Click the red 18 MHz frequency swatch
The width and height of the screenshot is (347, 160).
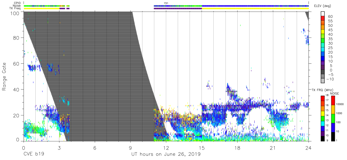pos(323,98)
